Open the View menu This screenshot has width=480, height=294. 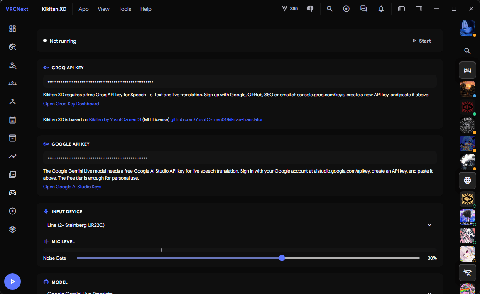point(103,9)
